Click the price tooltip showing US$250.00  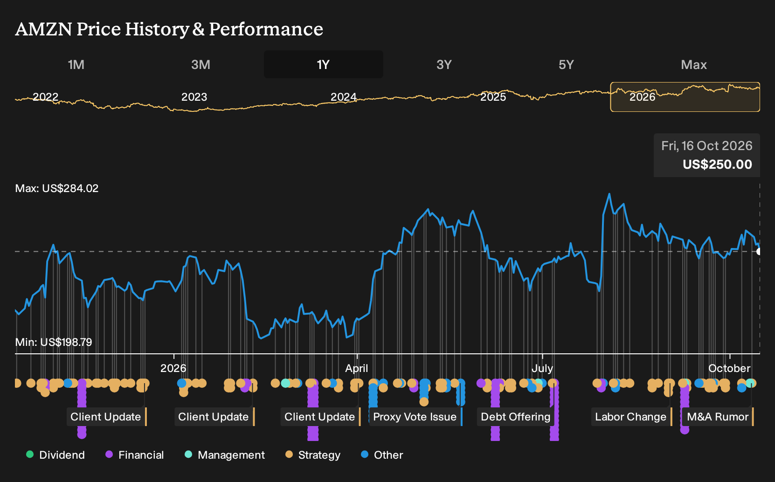pyautogui.click(x=706, y=155)
